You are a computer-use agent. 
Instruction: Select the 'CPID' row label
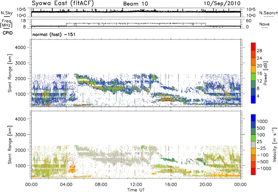click(x=8, y=33)
